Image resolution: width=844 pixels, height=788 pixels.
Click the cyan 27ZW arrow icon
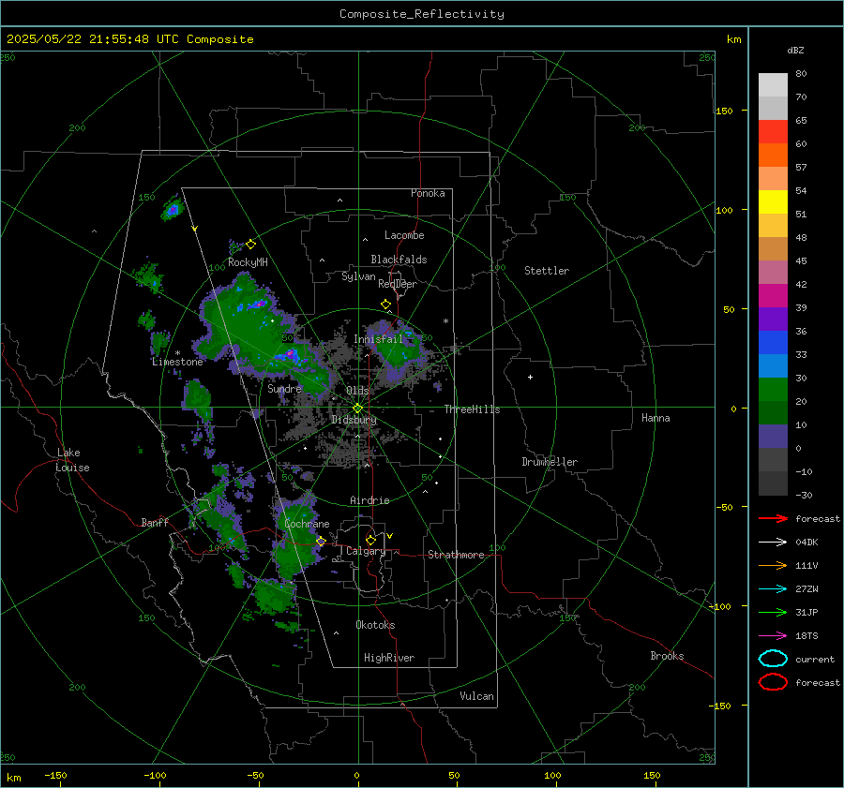[773, 588]
